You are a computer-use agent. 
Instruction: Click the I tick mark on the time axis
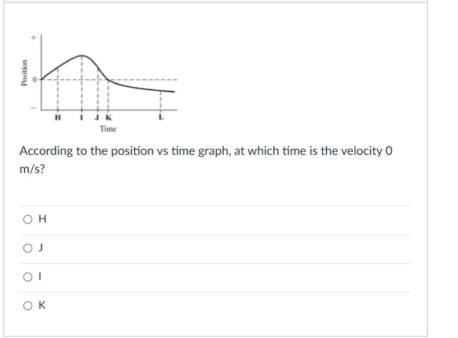pyautogui.click(x=80, y=118)
